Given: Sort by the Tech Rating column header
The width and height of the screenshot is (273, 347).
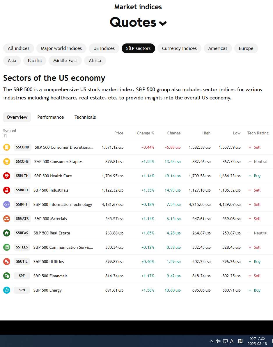Looking at the screenshot, I should [x=258, y=133].
